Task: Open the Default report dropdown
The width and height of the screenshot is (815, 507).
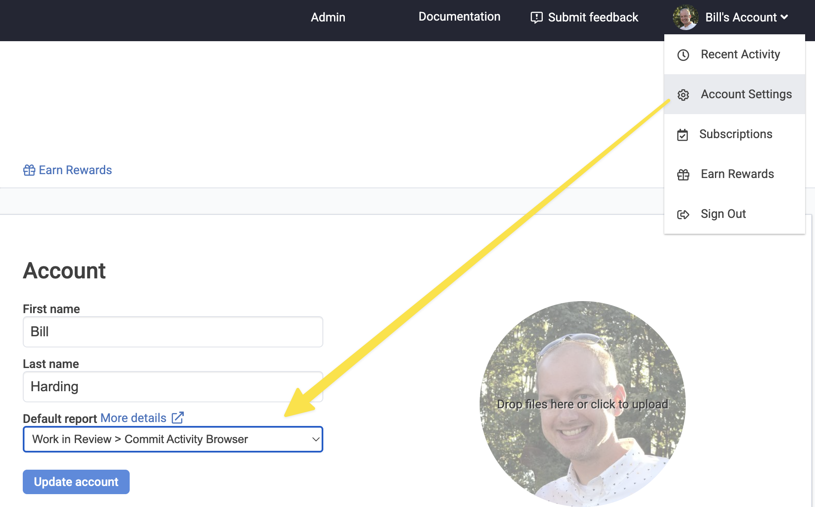Action: (173, 439)
